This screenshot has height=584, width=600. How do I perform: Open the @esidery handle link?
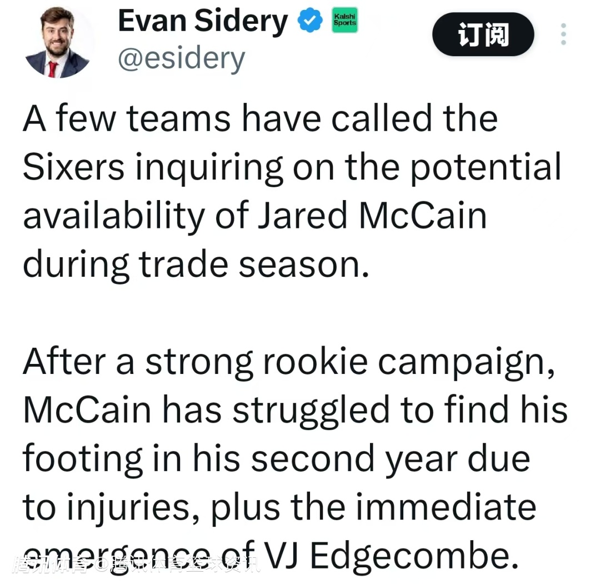[181, 58]
